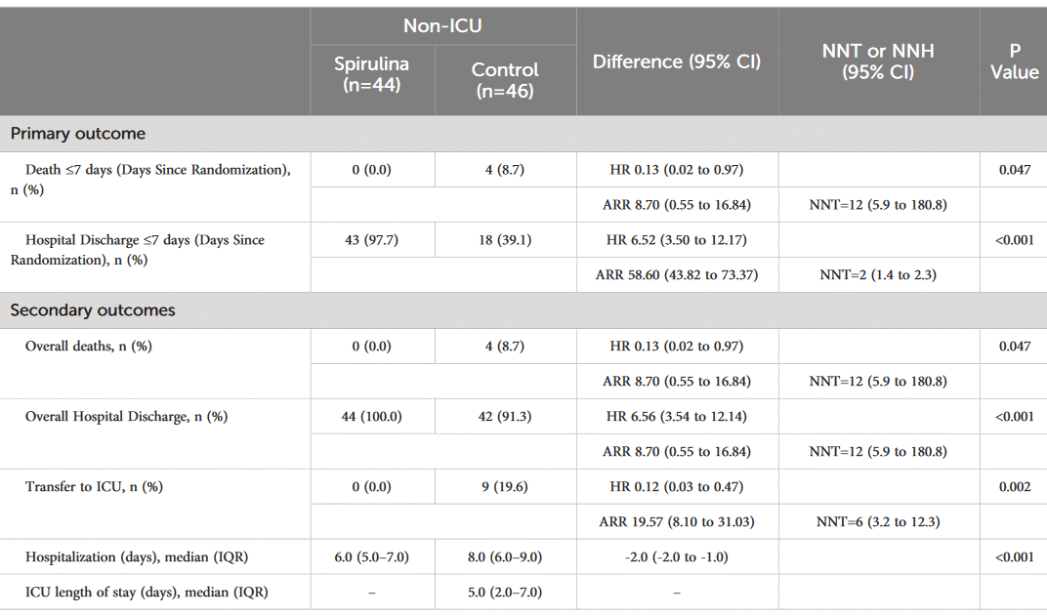
Task: Select the "43 (97.7)" Spirulina discharge value
Action: 372,240
